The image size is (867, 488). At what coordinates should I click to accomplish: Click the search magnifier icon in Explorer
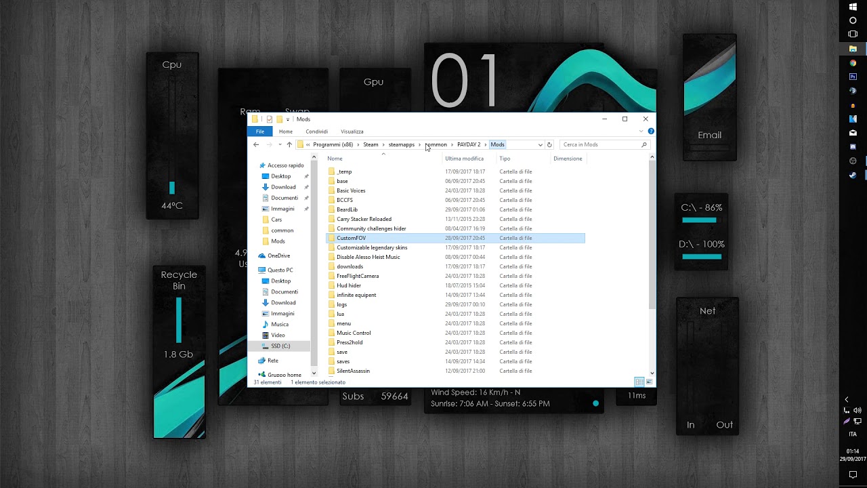coord(643,144)
